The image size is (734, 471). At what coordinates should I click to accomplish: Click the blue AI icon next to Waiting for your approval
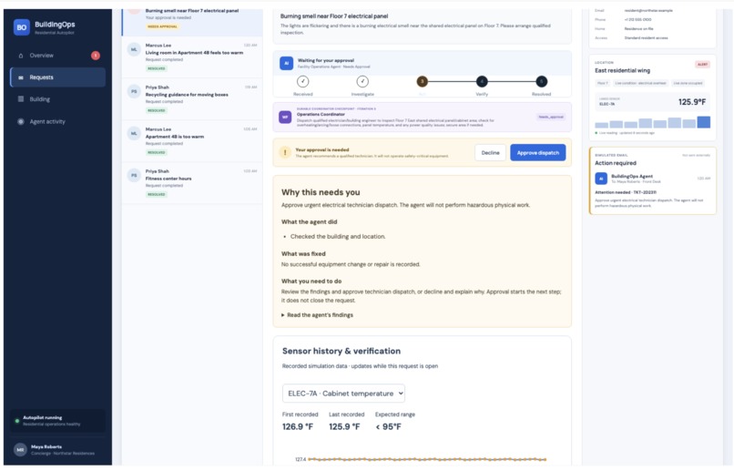287,63
